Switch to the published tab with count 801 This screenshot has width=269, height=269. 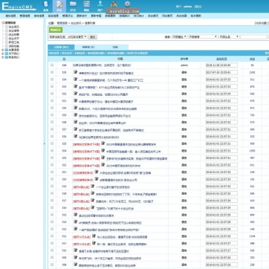click(x=61, y=47)
